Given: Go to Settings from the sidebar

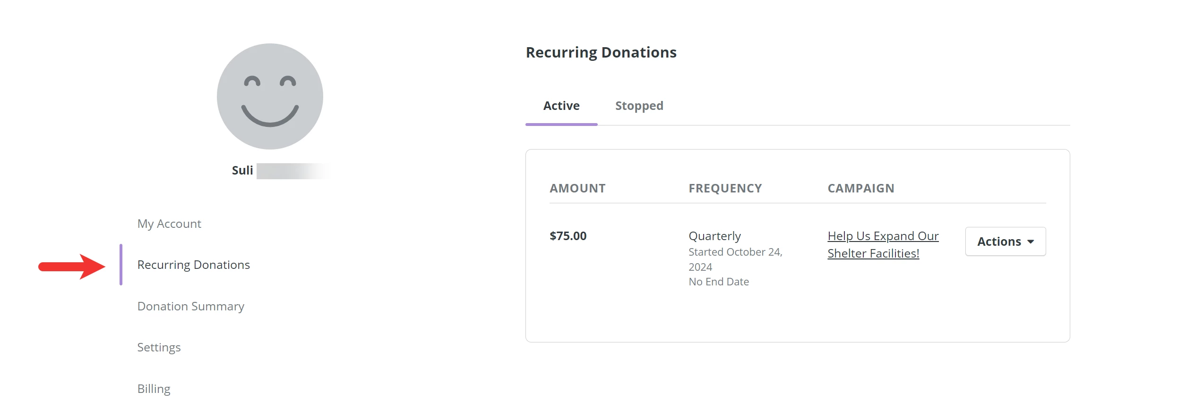Looking at the screenshot, I should 158,347.
